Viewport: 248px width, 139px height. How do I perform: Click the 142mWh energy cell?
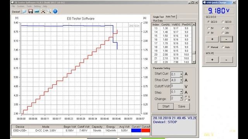pyautogui.click(x=110, y=131)
